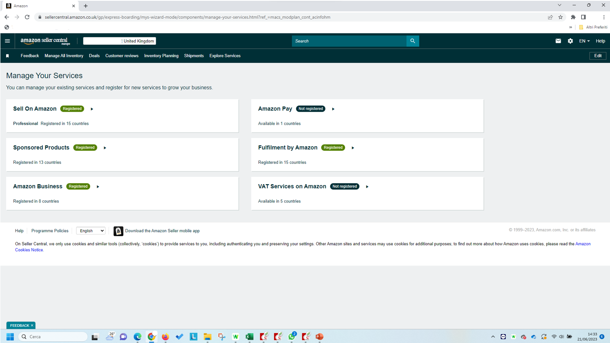Open Explore Services
This screenshot has width=610, height=343.
225,56
